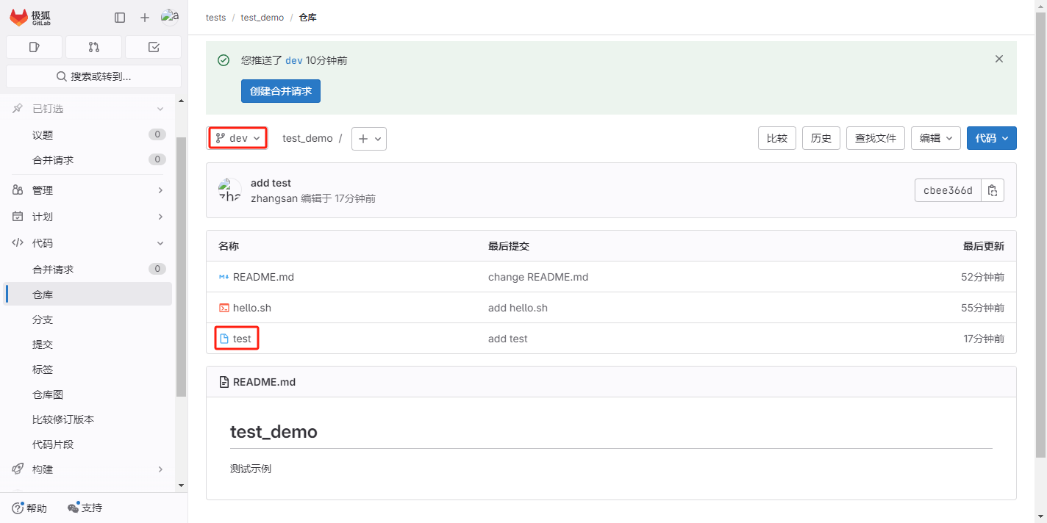Select 提交 in the sidebar
This screenshot has width=1047, height=523.
tap(43, 345)
